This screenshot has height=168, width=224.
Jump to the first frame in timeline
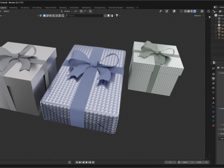point(77,162)
